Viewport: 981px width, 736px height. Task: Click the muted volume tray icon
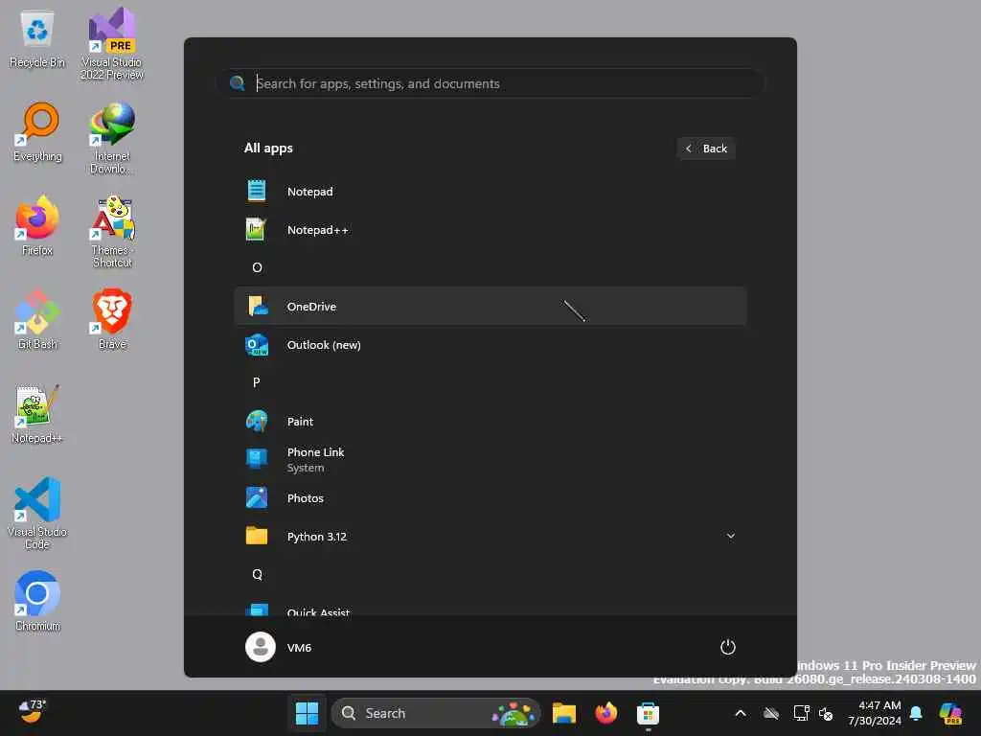[827, 713]
